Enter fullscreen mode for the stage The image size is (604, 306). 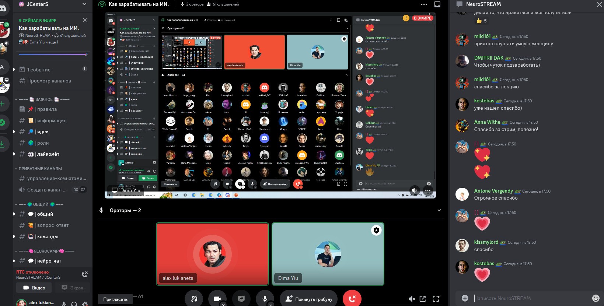click(436, 299)
